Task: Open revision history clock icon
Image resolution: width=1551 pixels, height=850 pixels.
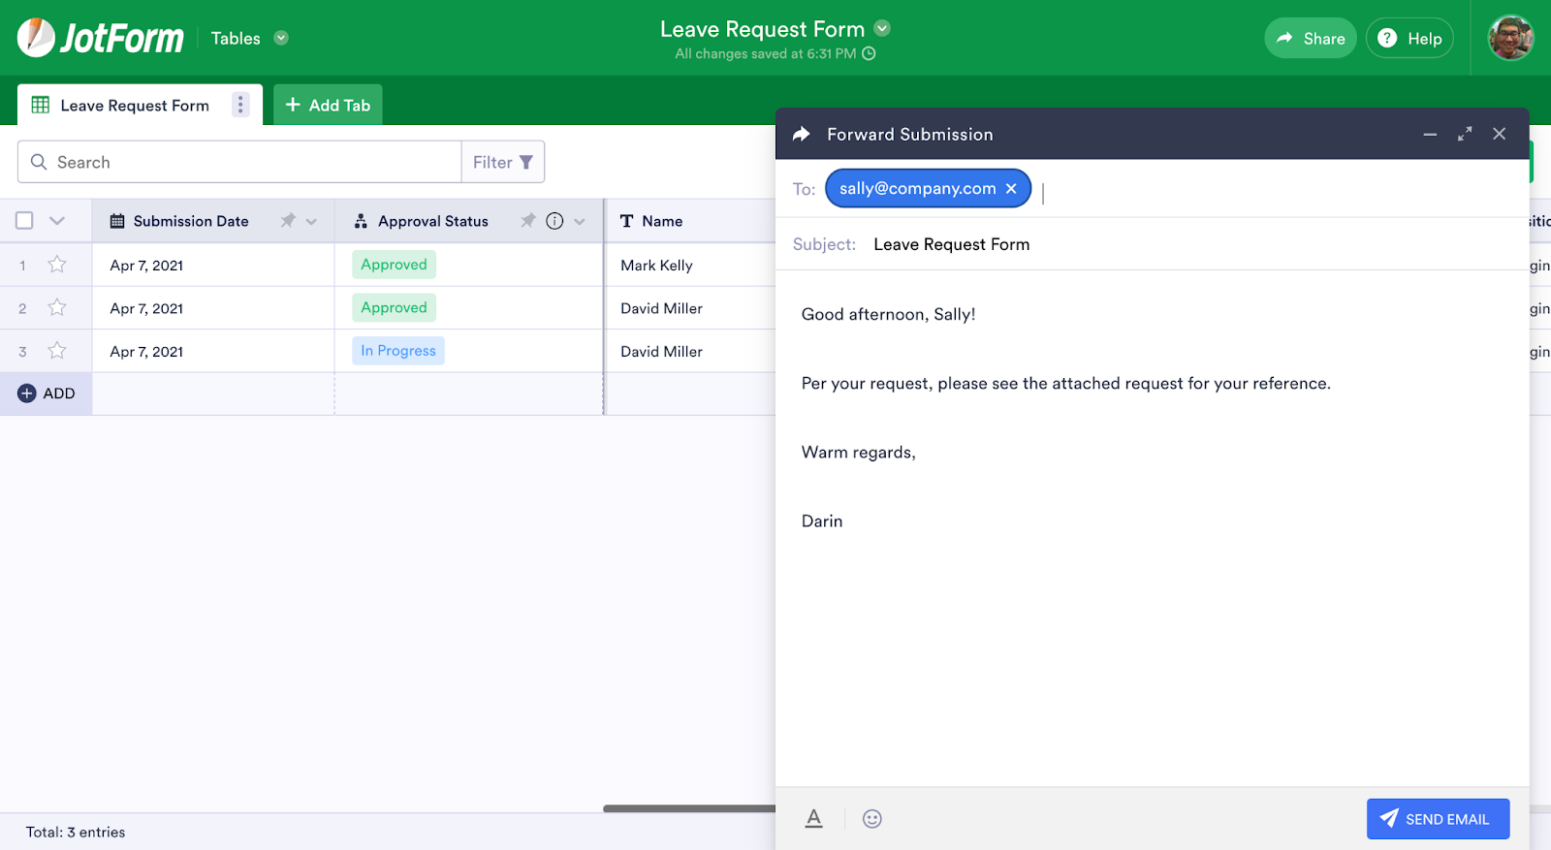Action: click(x=869, y=53)
